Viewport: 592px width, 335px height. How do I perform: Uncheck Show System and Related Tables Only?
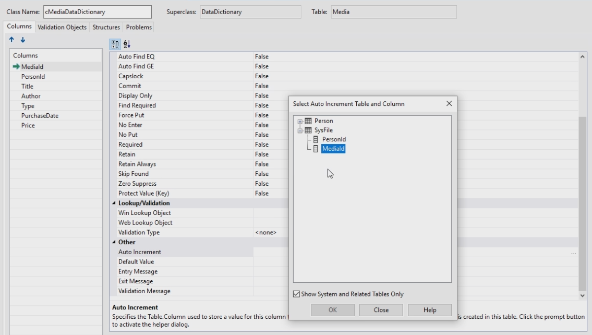coord(297,294)
